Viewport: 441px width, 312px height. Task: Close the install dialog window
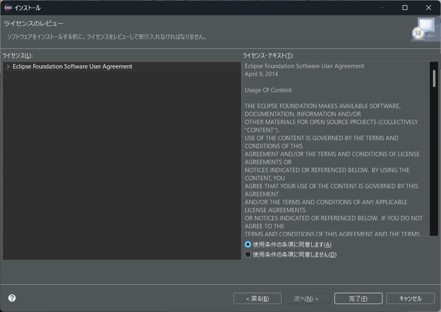coord(428,8)
